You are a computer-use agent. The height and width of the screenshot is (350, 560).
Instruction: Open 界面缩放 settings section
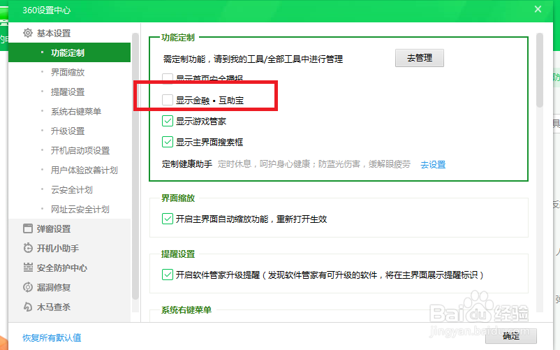coord(69,72)
